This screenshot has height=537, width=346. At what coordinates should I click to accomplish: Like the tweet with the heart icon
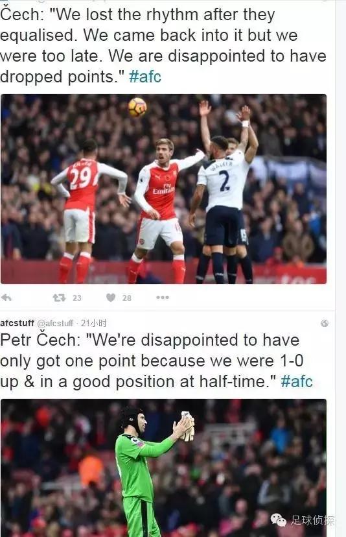[111, 298]
